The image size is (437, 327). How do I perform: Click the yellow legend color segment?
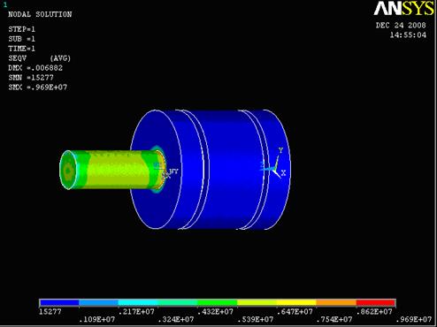(x=296, y=303)
